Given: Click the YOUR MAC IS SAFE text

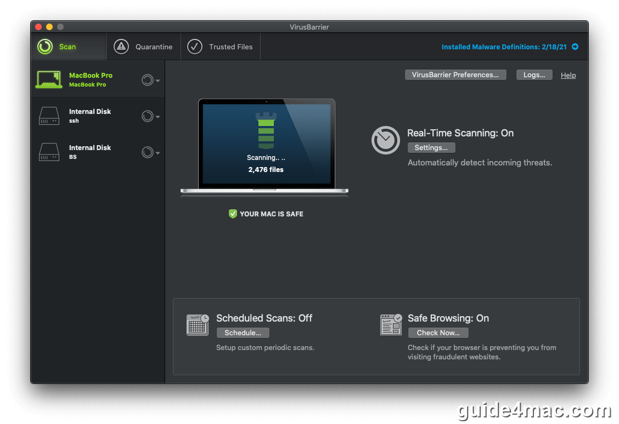Looking at the screenshot, I should [272, 214].
